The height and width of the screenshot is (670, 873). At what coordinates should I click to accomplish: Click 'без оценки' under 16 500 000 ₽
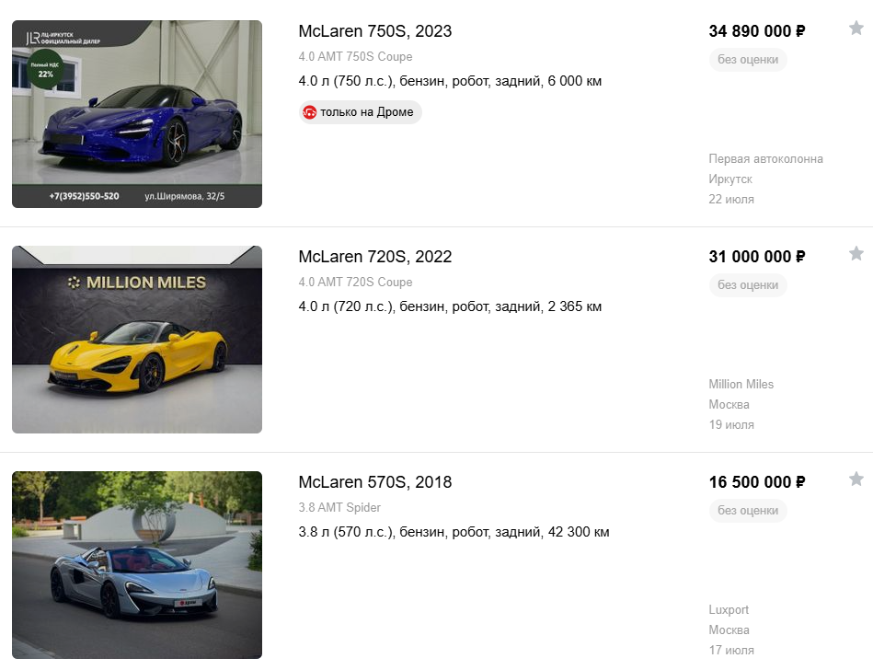pyautogui.click(x=748, y=511)
